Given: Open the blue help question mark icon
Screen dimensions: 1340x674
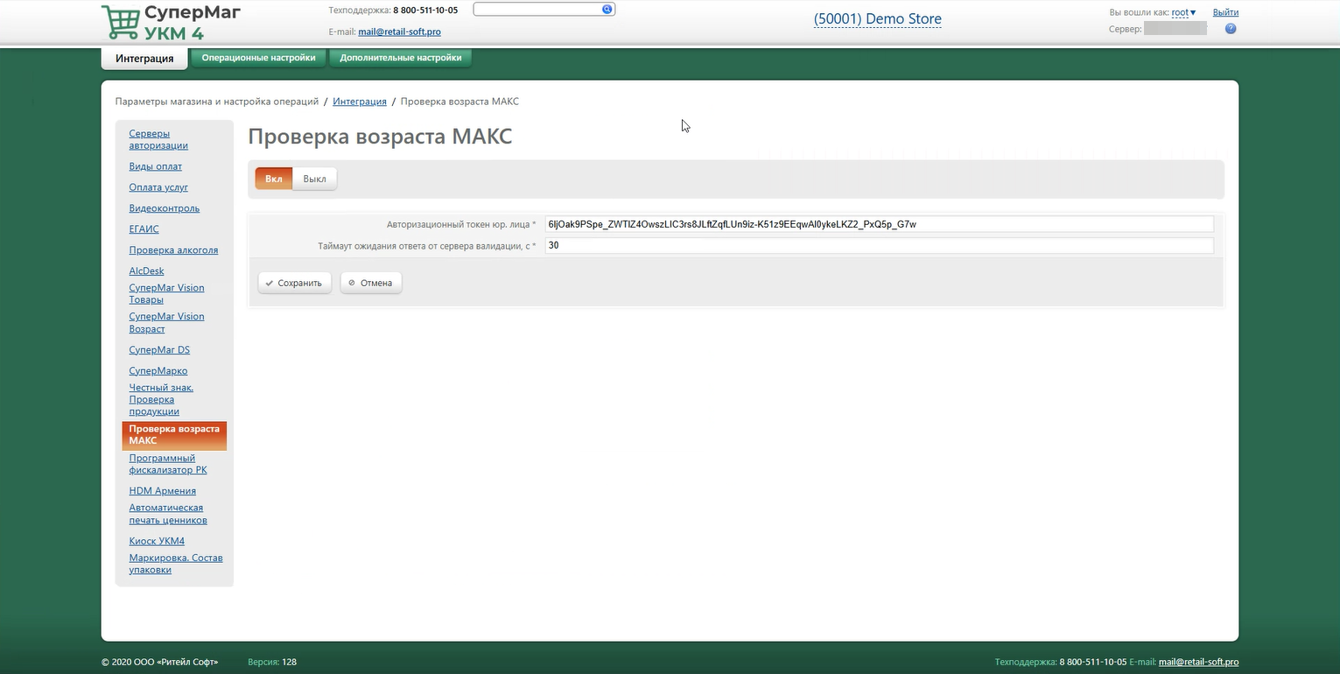Looking at the screenshot, I should (1231, 29).
